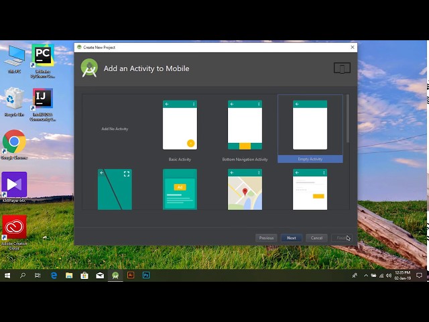Choose the Google AdMob Ads Activity thumbnail
Viewport: 429px width, 322px height.
click(x=180, y=189)
